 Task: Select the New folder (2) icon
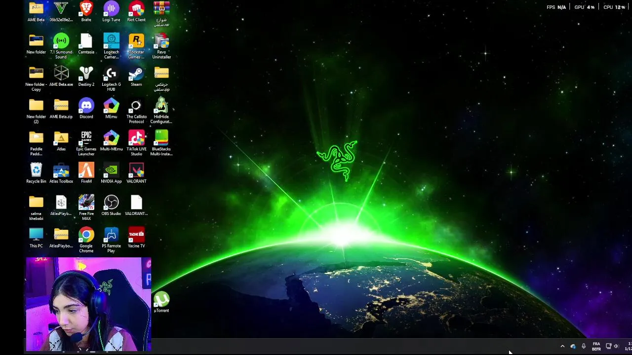click(x=36, y=111)
